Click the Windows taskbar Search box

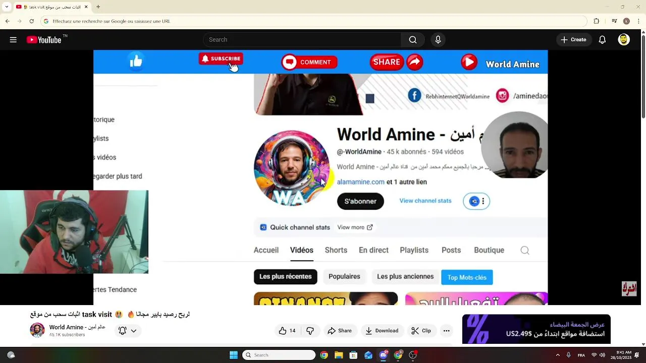(x=279, y=355)
